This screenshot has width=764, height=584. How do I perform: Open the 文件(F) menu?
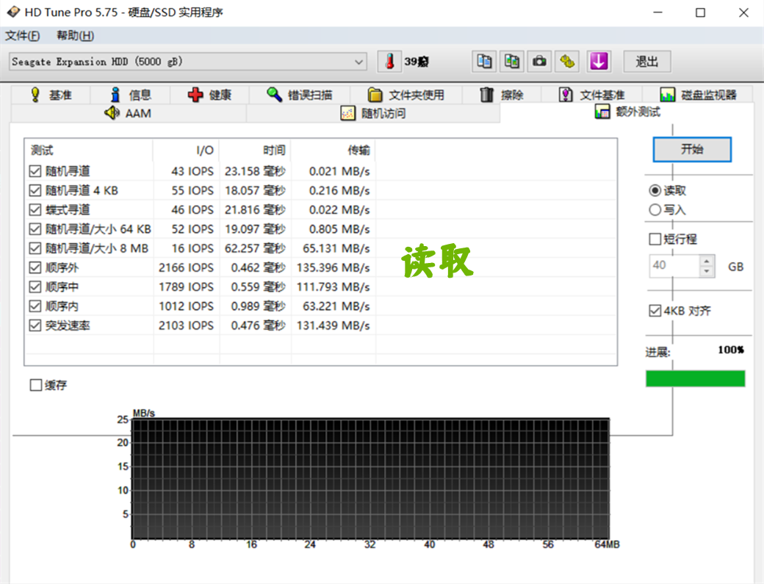click(23, 35)
